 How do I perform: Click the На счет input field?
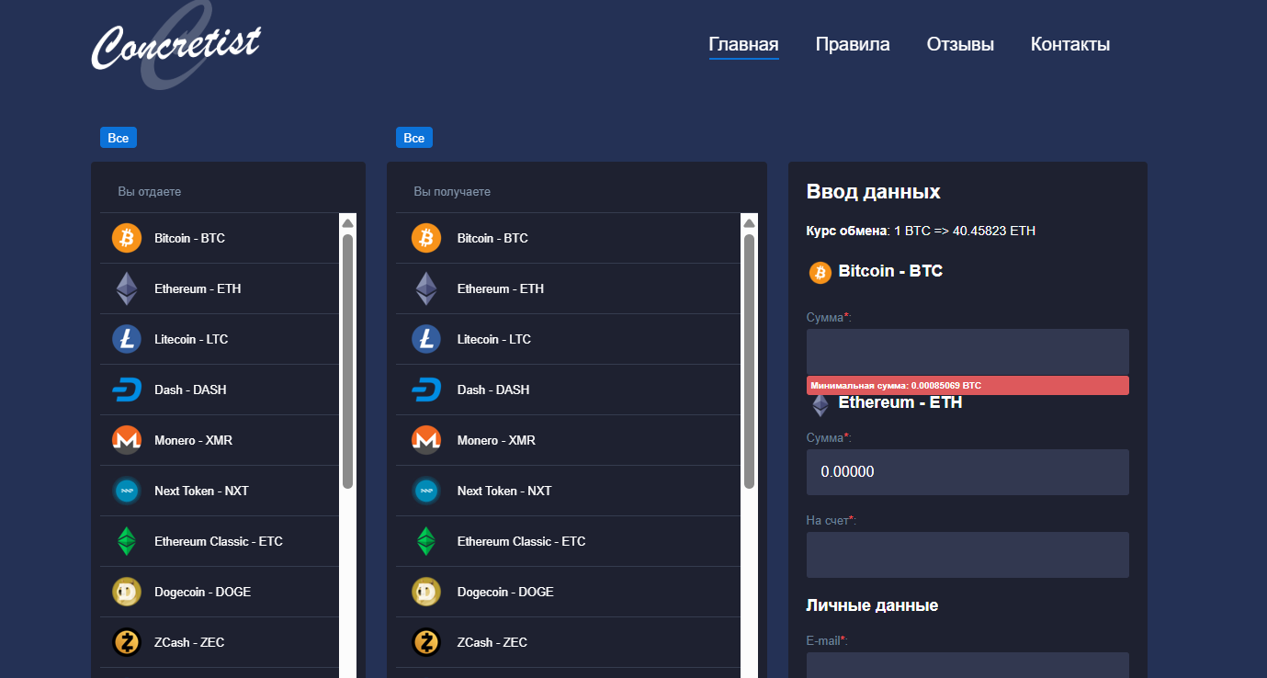967,555
